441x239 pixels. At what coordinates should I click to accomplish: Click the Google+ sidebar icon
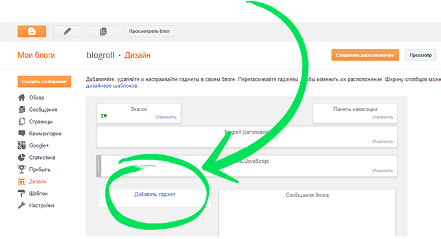[21, 145]
